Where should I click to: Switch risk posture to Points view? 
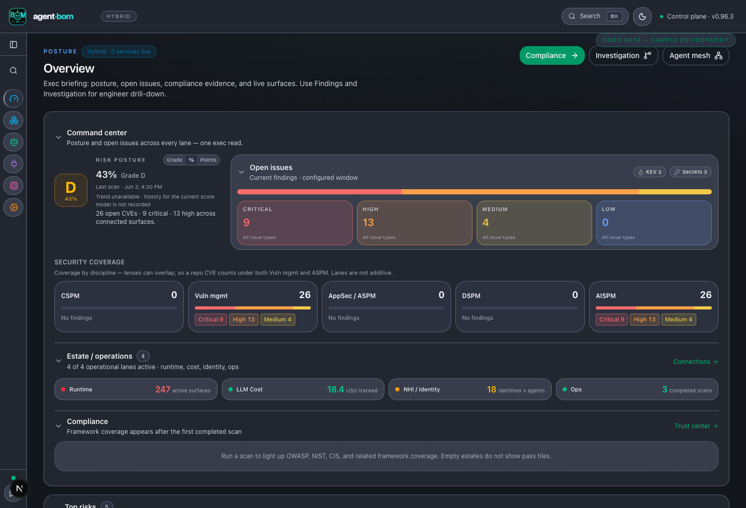[x=208, y=160]
